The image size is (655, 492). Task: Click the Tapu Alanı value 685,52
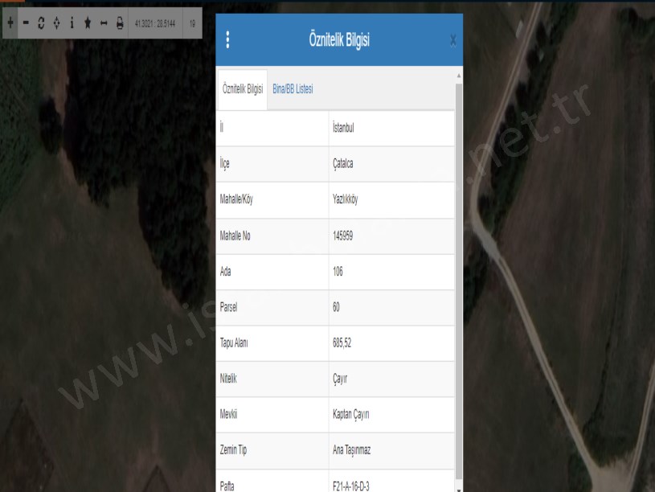(343, 343)
